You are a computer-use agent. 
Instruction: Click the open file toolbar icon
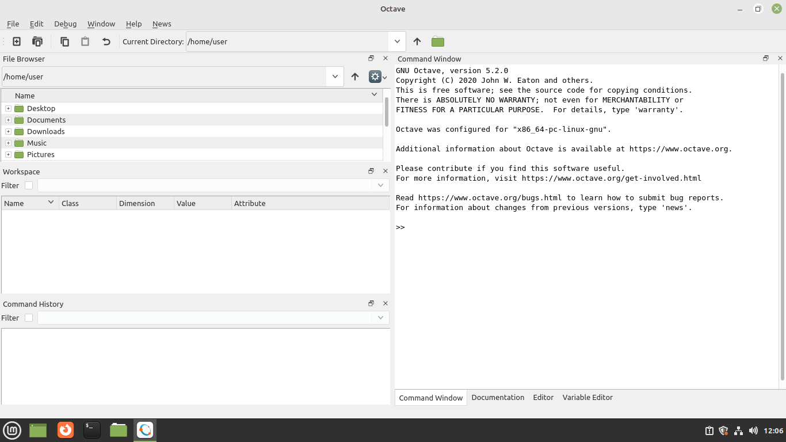pyautogui.click(x=37, y=41)
